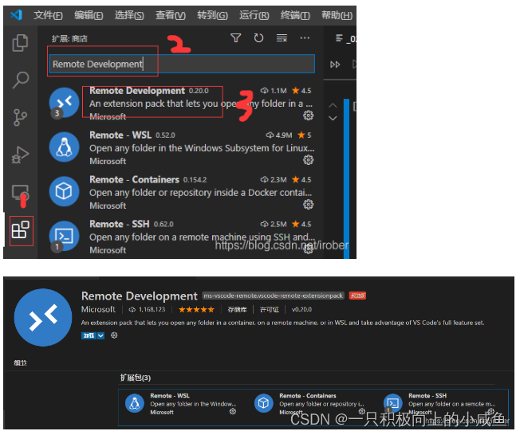This screenshot has height=435, width=520.
Task: Click the red preview badge beside identifier
Action: (x=357, y=296)
